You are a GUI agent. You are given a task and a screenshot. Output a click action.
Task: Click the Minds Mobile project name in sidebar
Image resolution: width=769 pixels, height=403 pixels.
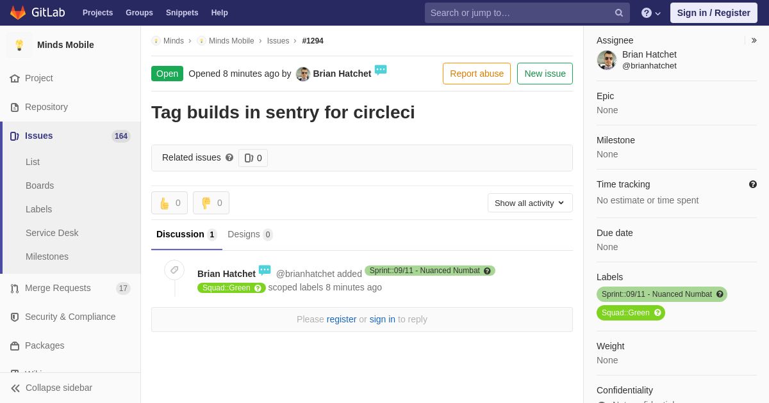pyautogui.click(x=65, y=45)
